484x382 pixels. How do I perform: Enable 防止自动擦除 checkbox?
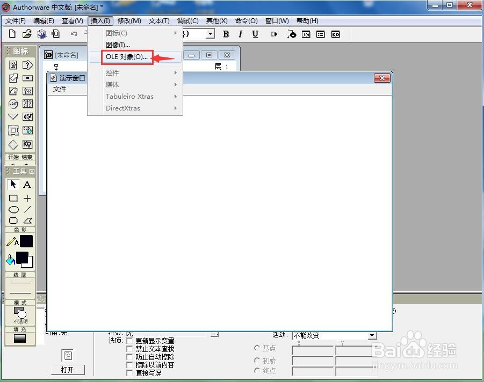point(130,357)
